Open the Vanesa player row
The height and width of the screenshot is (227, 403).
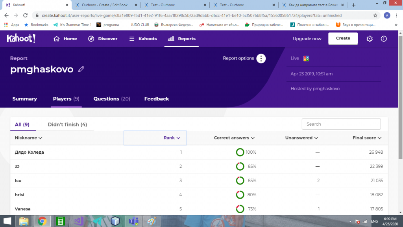[x=199, y=209]
